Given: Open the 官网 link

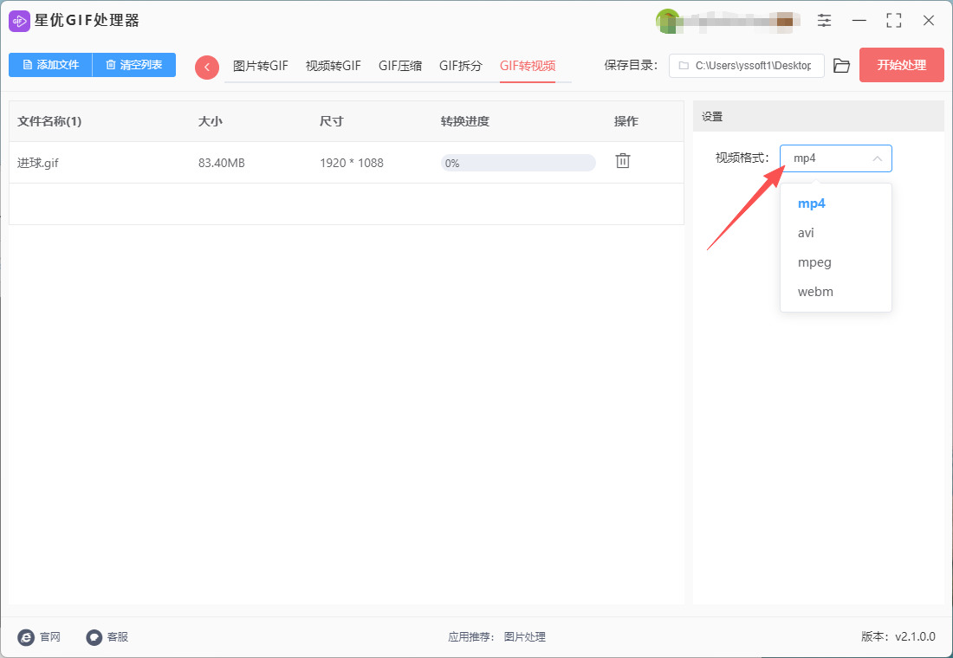Looking at the screenshot, I should [x=50, y=636].
